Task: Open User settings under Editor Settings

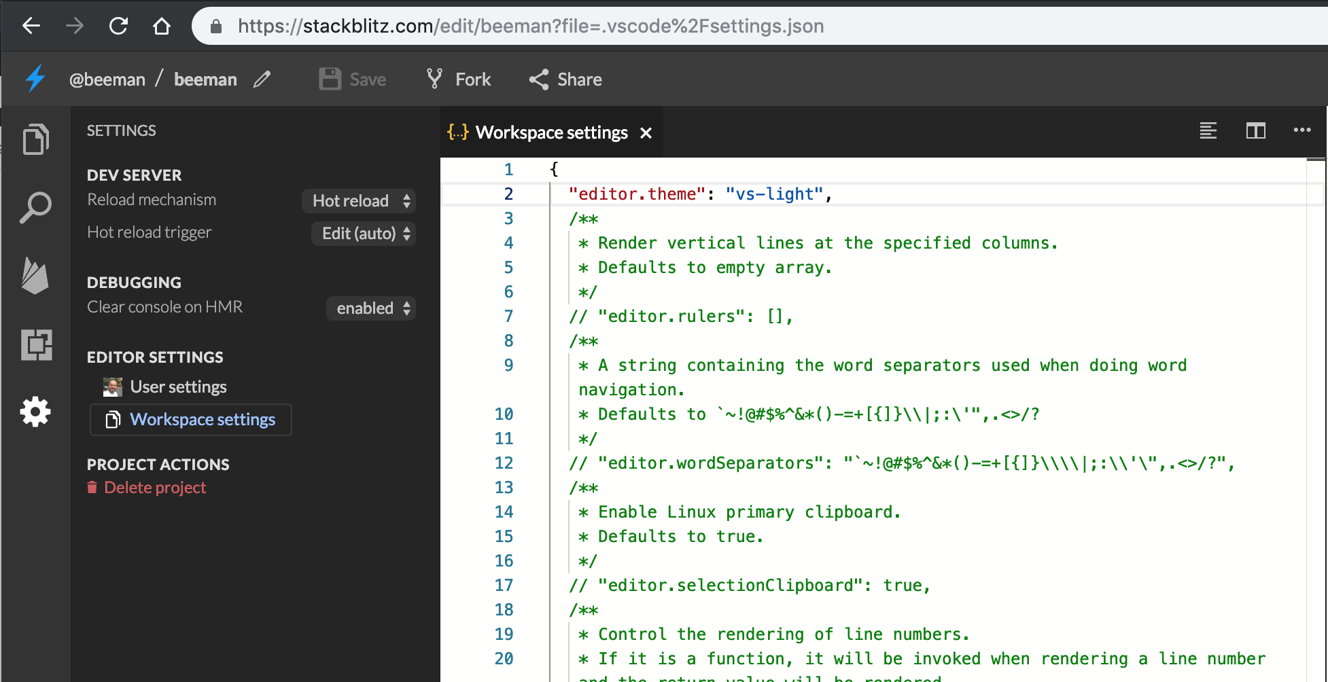Action: coord(178,387)
